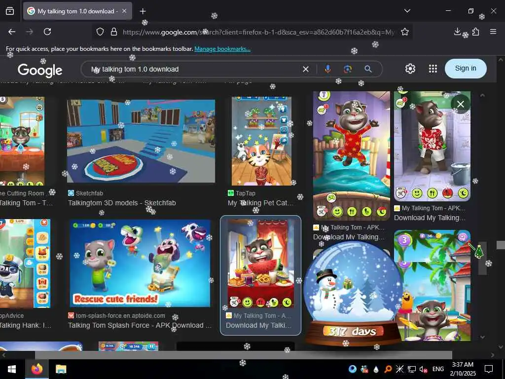This screenshot has height=379, width=505.
Task: Open the Firefox downloads panel
Action: coord(457,32)
